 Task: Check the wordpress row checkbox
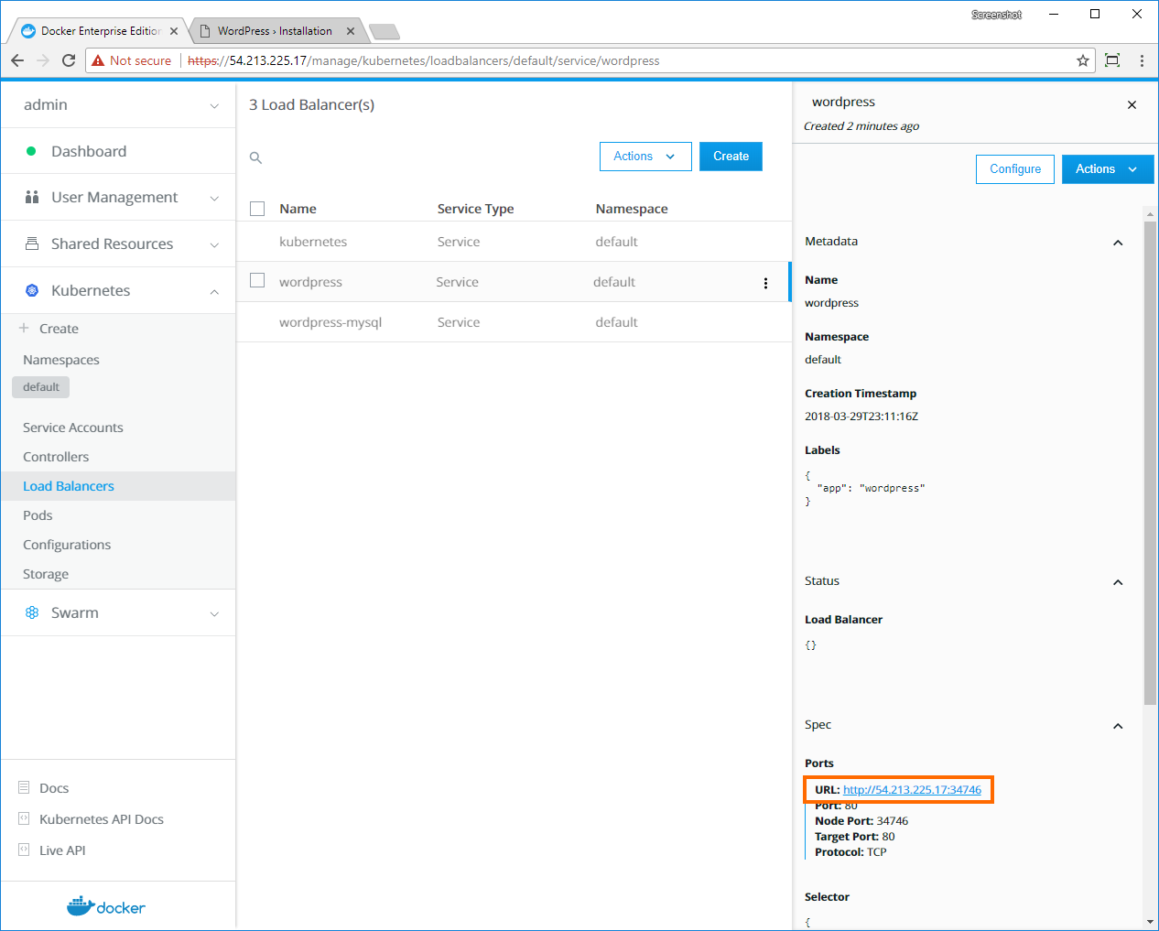pos(257,280)
